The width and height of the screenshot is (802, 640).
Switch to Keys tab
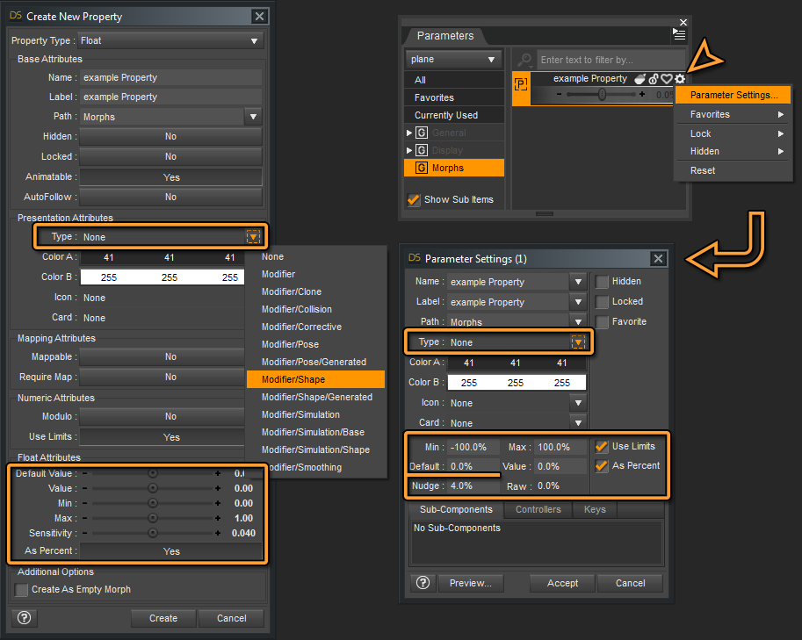click(595, 510)
